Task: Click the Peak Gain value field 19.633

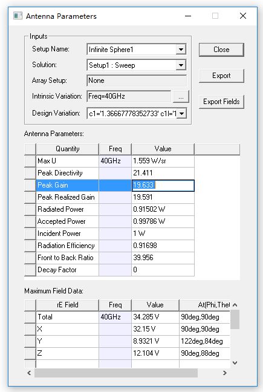Action: [x=163, y=185]
